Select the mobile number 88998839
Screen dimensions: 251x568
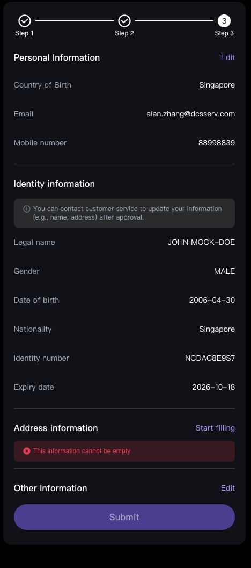pos(217,143)
